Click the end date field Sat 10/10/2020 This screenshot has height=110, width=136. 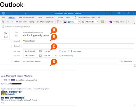(30, 56)
